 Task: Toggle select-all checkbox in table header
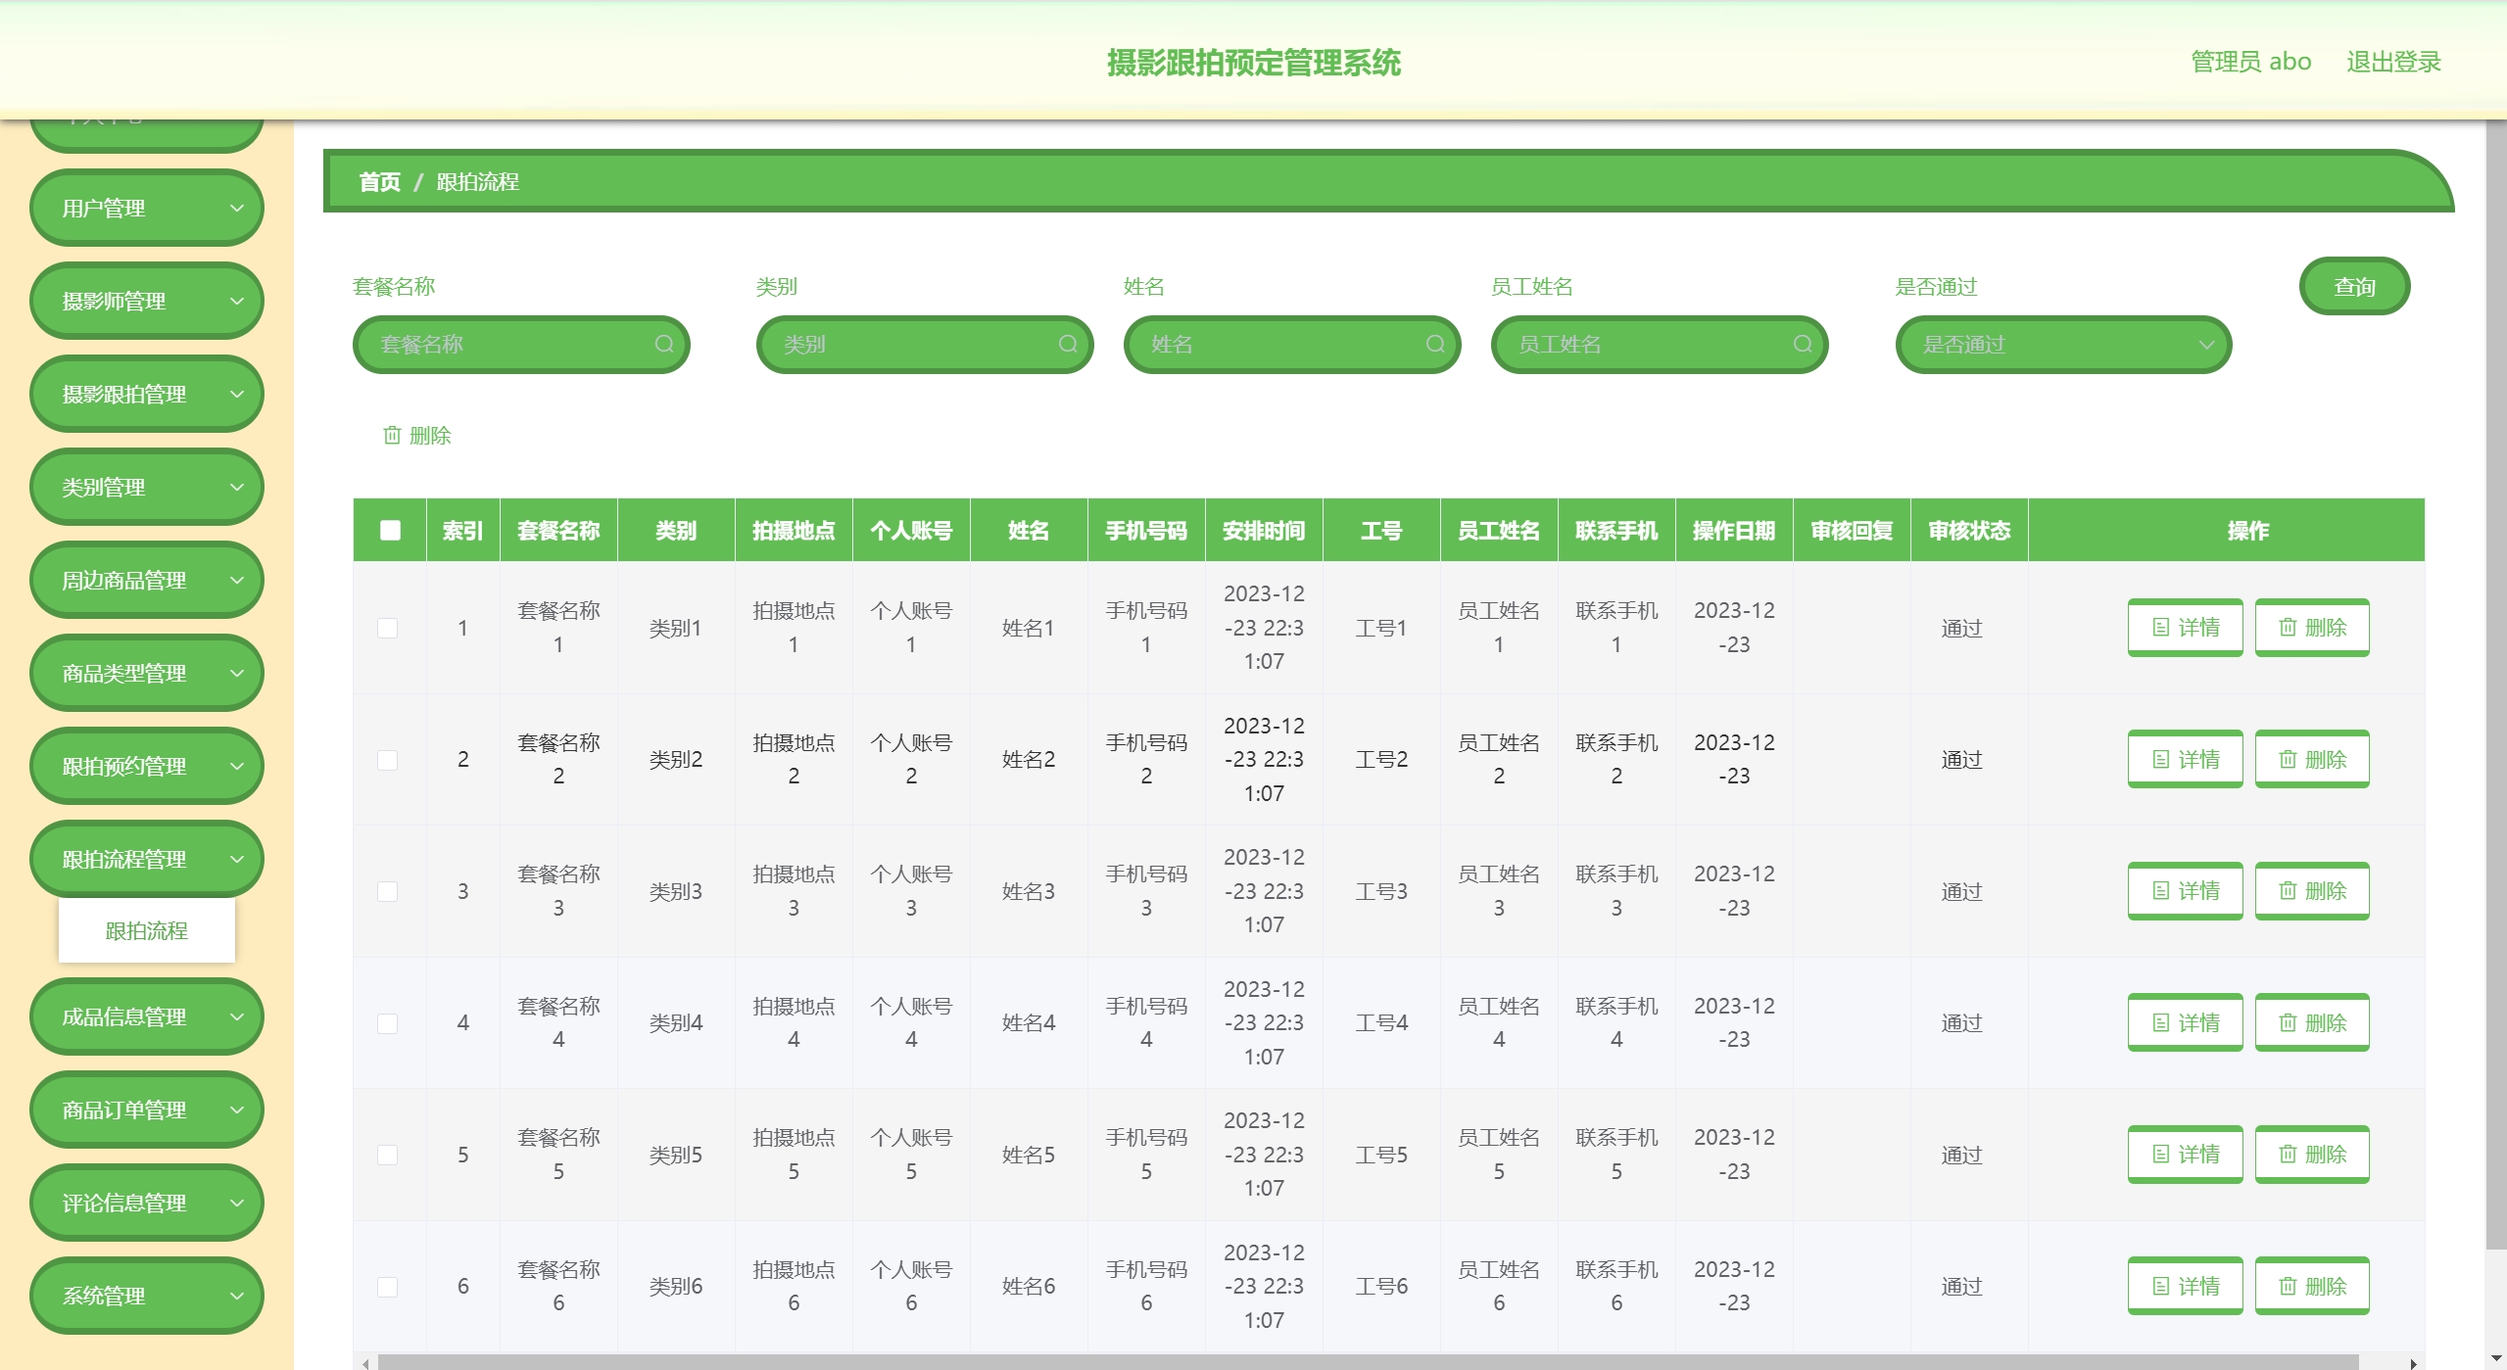pos(390,530)
